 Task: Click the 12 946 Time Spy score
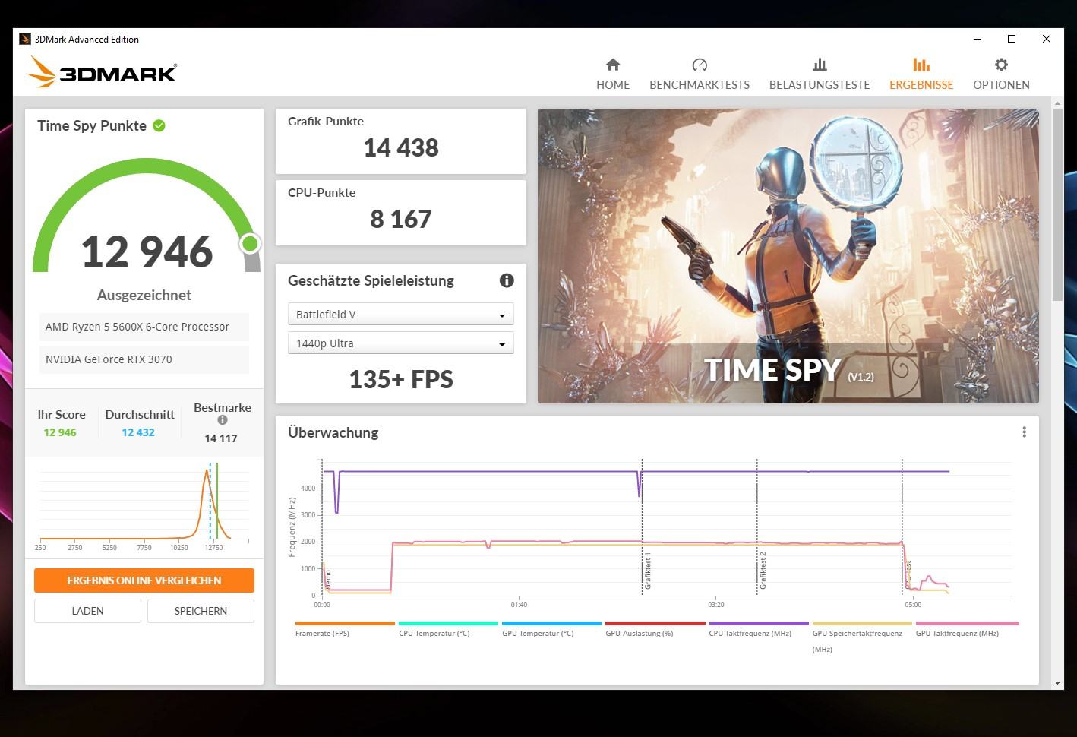point(147,251)
